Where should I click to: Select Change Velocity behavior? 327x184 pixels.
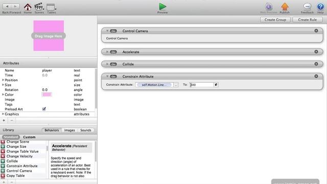(x=19, y=156)
